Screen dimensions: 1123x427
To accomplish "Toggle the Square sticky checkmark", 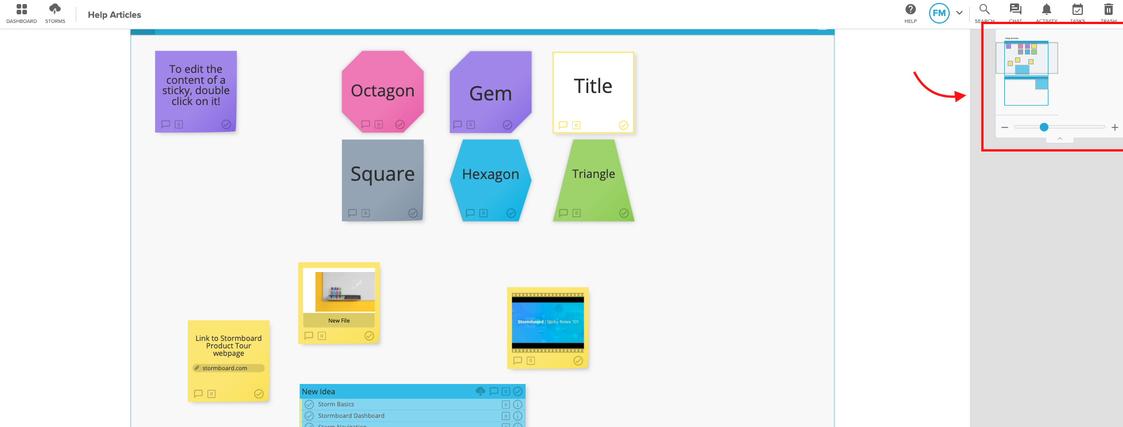I will tap(413, 213).
